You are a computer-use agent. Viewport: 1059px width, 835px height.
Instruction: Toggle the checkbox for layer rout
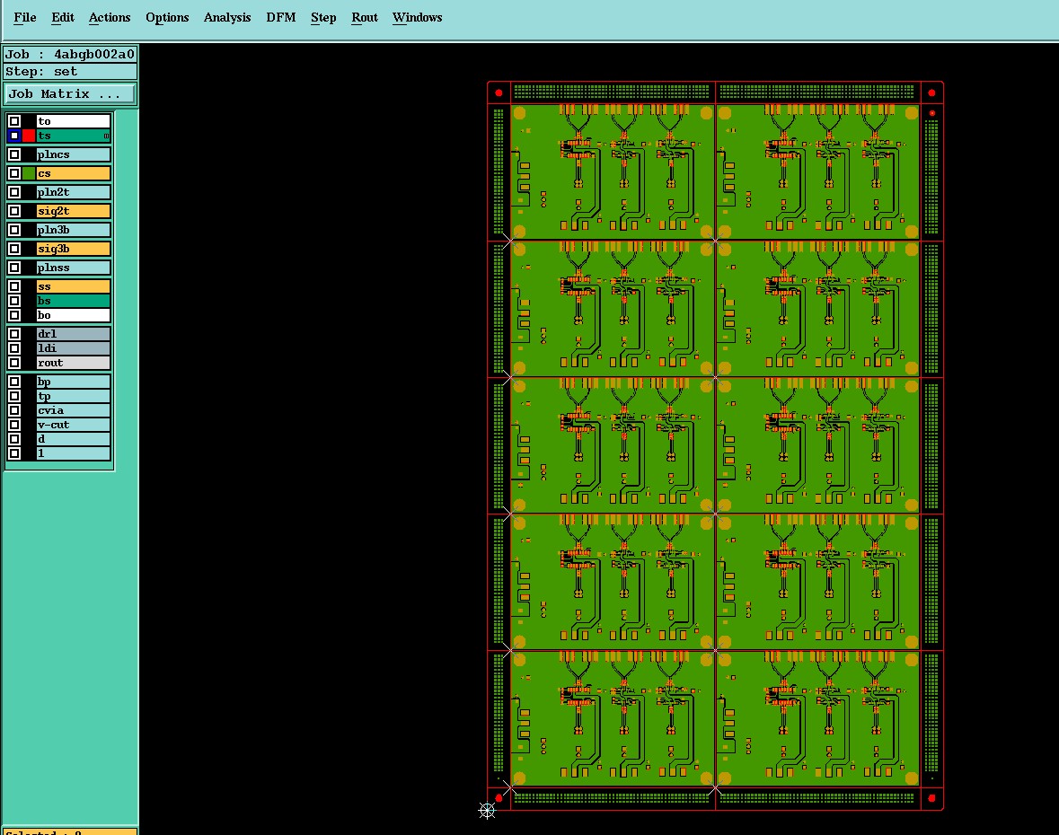(x=14, y=363)
